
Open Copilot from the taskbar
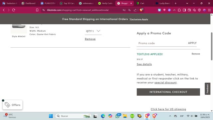110,116
